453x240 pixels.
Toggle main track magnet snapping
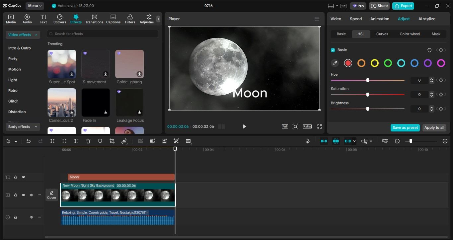tap(324, 141)
